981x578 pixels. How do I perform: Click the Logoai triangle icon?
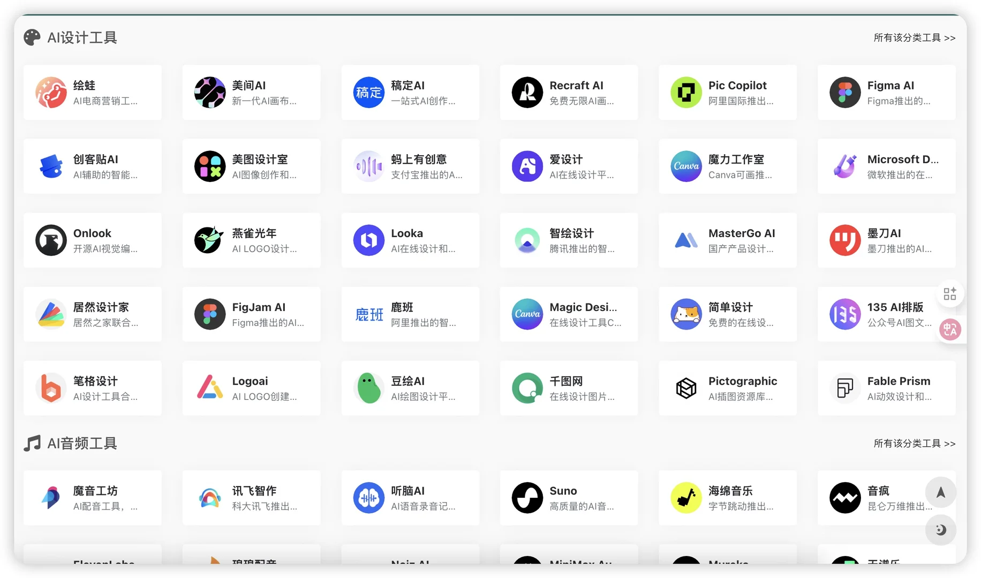point(210,388)
